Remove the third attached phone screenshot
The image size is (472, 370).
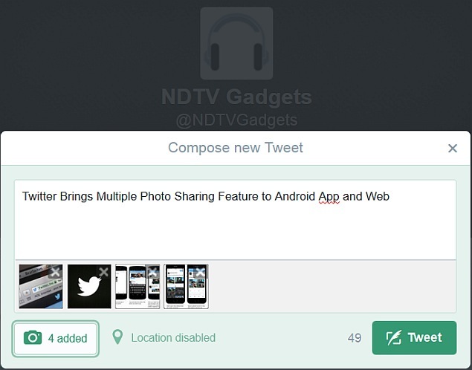click(152, 273)
